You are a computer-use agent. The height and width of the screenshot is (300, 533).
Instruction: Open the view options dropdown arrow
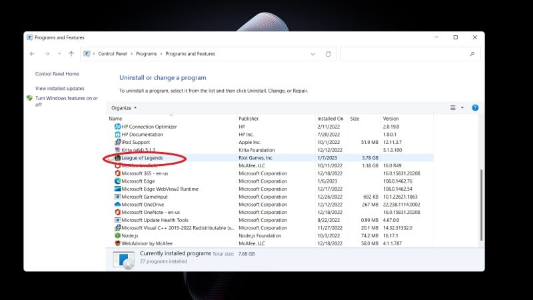[462, 107]
